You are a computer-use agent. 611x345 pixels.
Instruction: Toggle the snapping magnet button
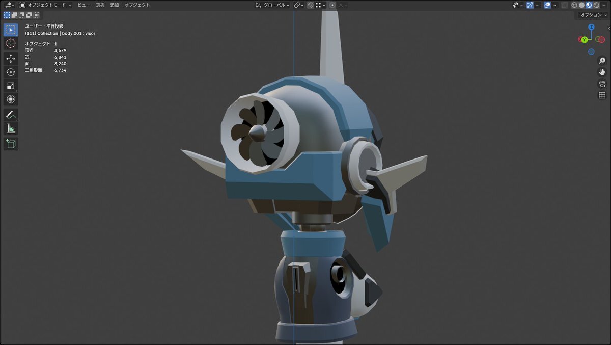[310, 5]
